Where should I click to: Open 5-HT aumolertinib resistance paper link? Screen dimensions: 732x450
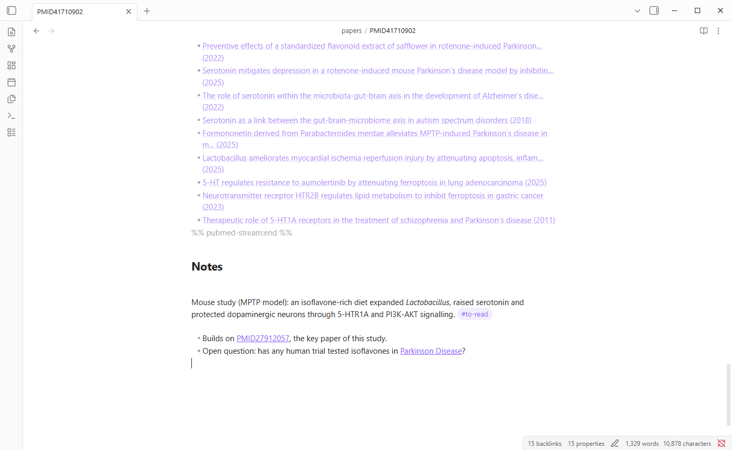click(x=374, y=183)
